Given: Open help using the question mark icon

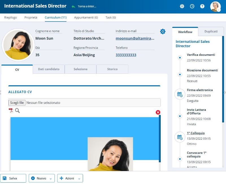Looking at the screenshot, I should pos(202,6).
